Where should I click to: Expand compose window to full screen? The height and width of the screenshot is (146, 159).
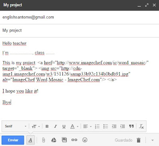147,5
